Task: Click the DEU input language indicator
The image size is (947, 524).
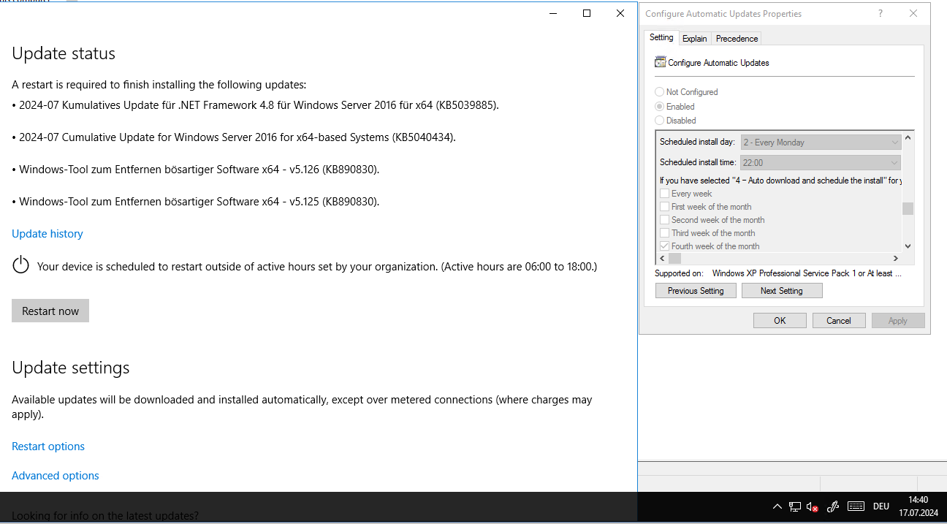Action: [881, 506]
